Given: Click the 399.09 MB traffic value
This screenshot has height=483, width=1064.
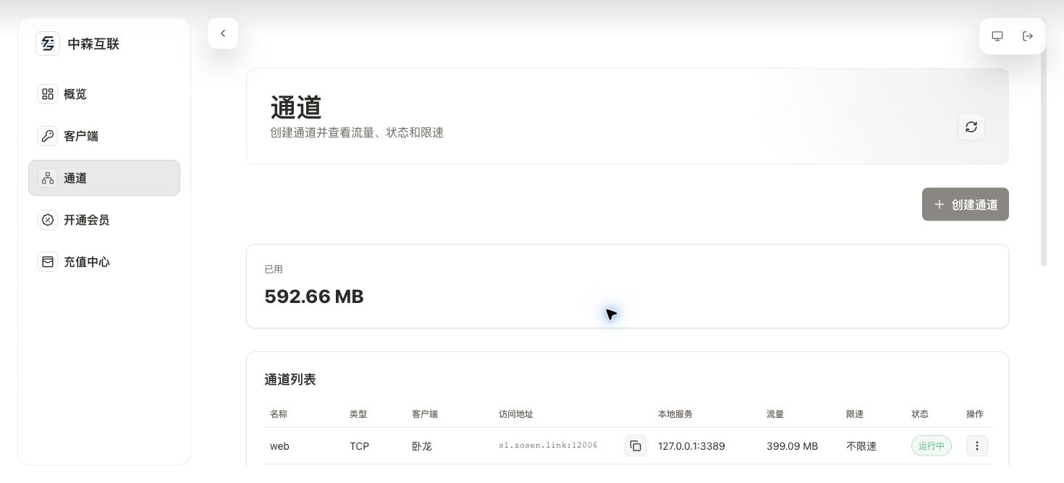Looking at the screenshot, I should pos(792,446).
